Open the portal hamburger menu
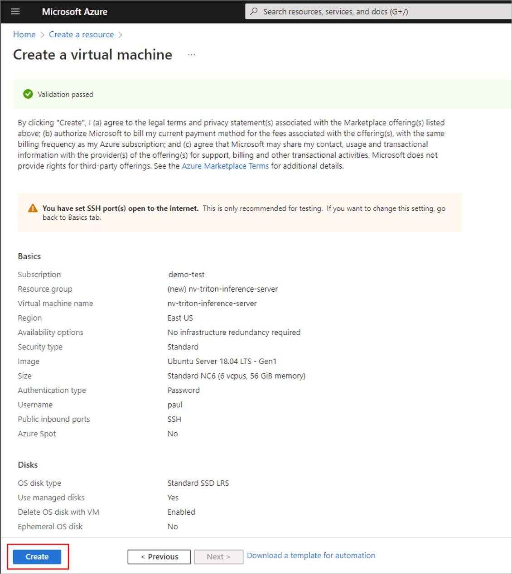 (x=15, y=11)
